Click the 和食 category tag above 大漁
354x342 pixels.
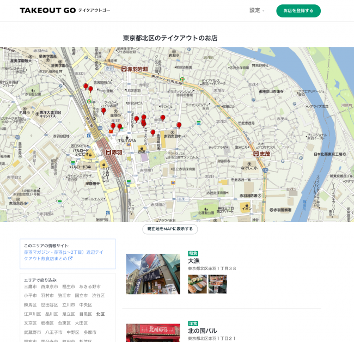point(193,253)
